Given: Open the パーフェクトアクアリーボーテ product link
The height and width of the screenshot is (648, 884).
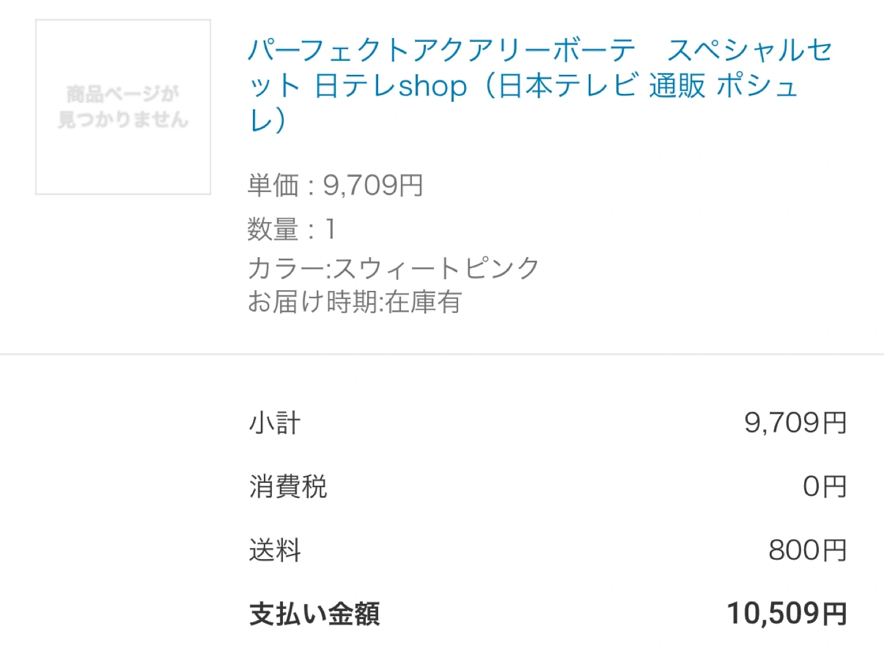Looking at the screenshot, I should 441,50.
